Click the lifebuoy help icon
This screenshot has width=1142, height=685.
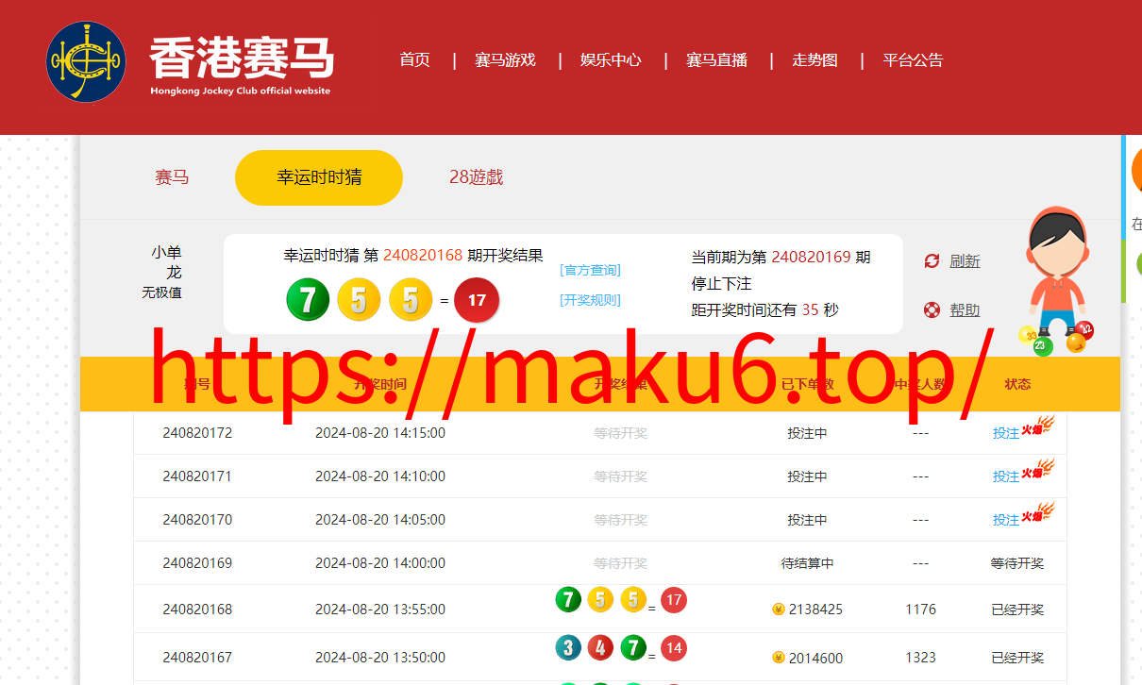(x=932, y=309)
